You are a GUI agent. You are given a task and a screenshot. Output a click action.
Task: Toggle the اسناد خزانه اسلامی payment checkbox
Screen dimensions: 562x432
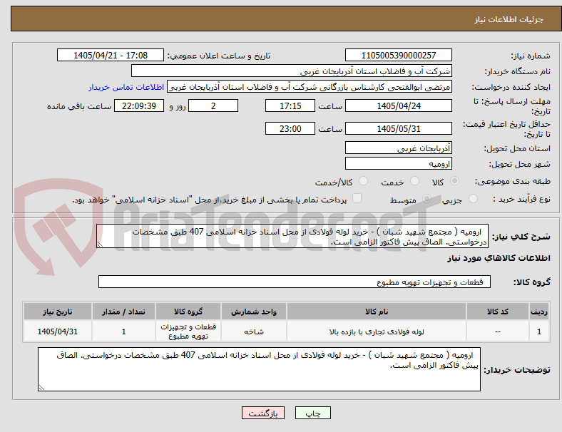[357, 198]
